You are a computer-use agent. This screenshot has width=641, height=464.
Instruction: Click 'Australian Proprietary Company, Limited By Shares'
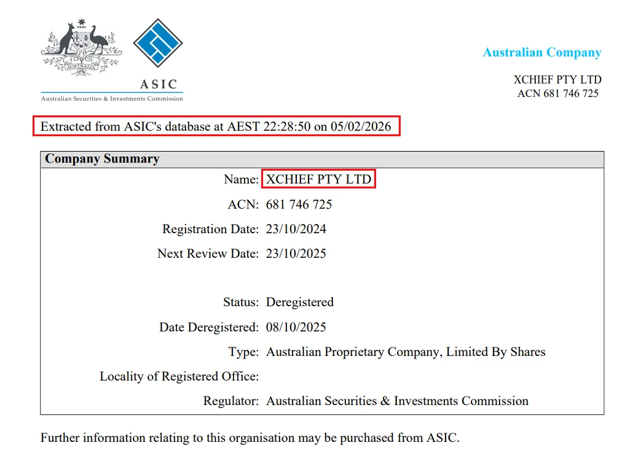[x=406, y=352]
